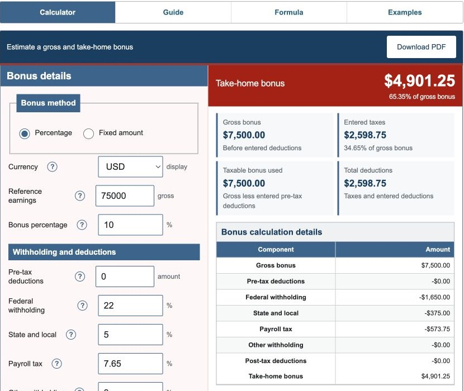Click the Post-tax deductions table row label
Screen dimensions: 464x391
276,361
